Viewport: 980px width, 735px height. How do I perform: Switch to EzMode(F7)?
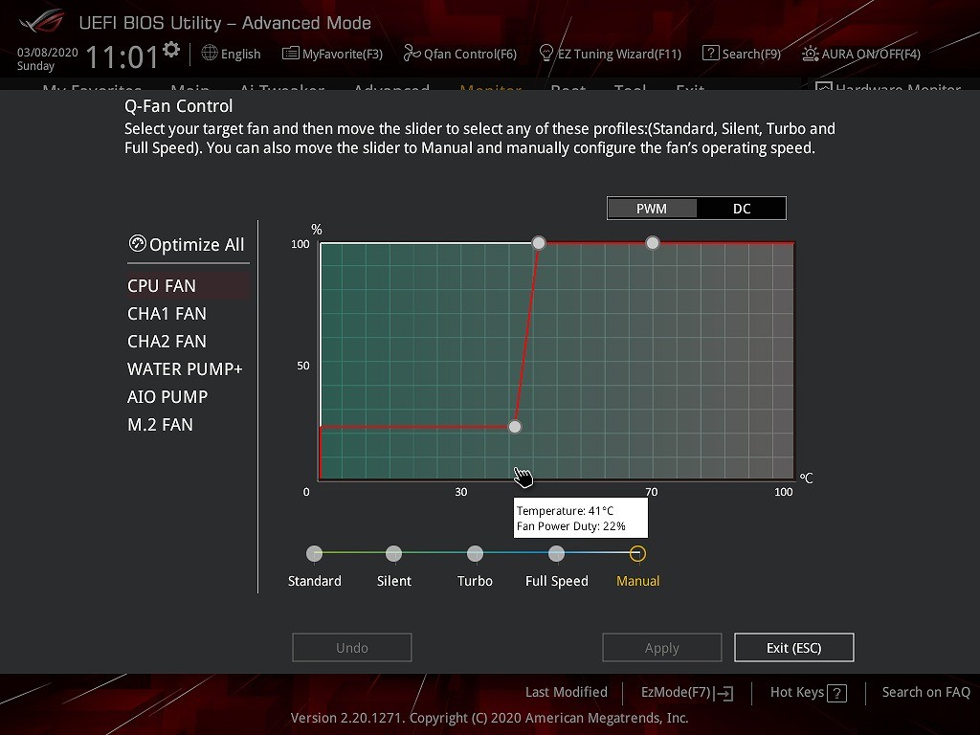(x=687, y=693)
